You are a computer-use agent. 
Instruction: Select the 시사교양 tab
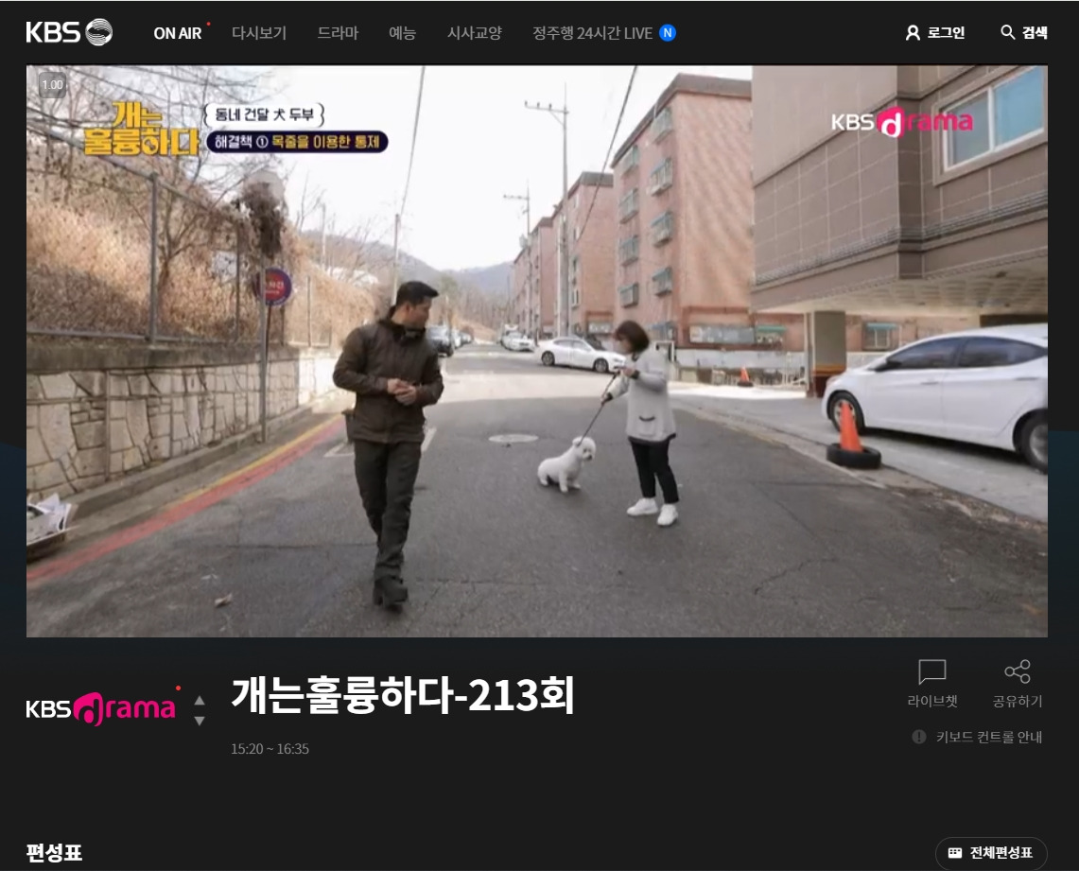[x=474, y=32]
